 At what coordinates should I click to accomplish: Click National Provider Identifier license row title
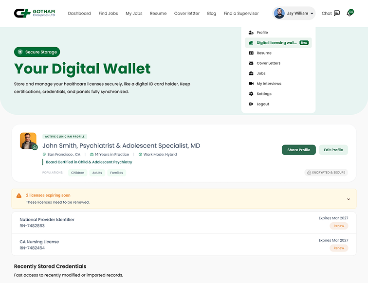[47, 220]
